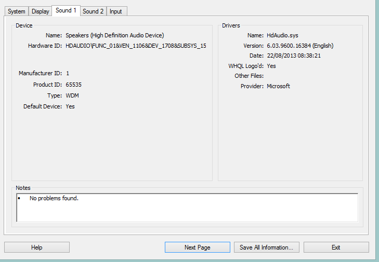
Task: Exit the diagnostic tool
Action: click(x=336, y=247)
